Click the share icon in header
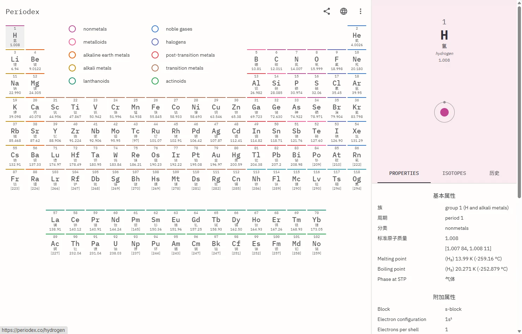The height and width of the screenshot is (334, 522). pos(327,11)
